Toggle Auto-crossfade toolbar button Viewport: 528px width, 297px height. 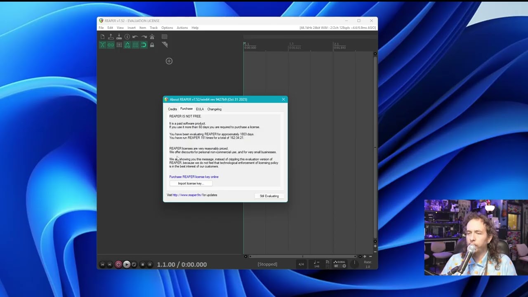click(x=102, y=45)
